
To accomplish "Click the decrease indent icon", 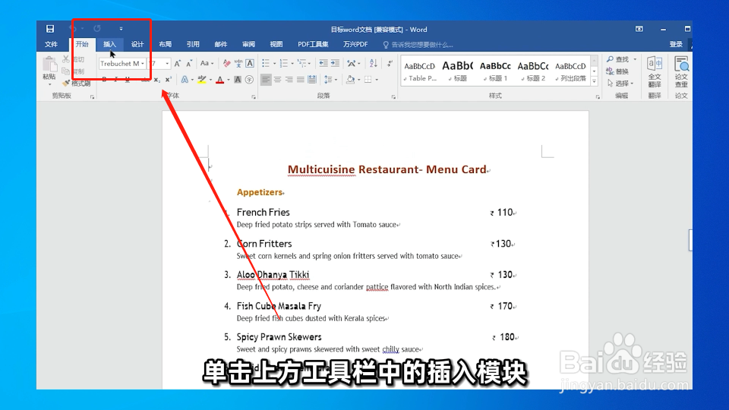I will (x=323, y=63).
